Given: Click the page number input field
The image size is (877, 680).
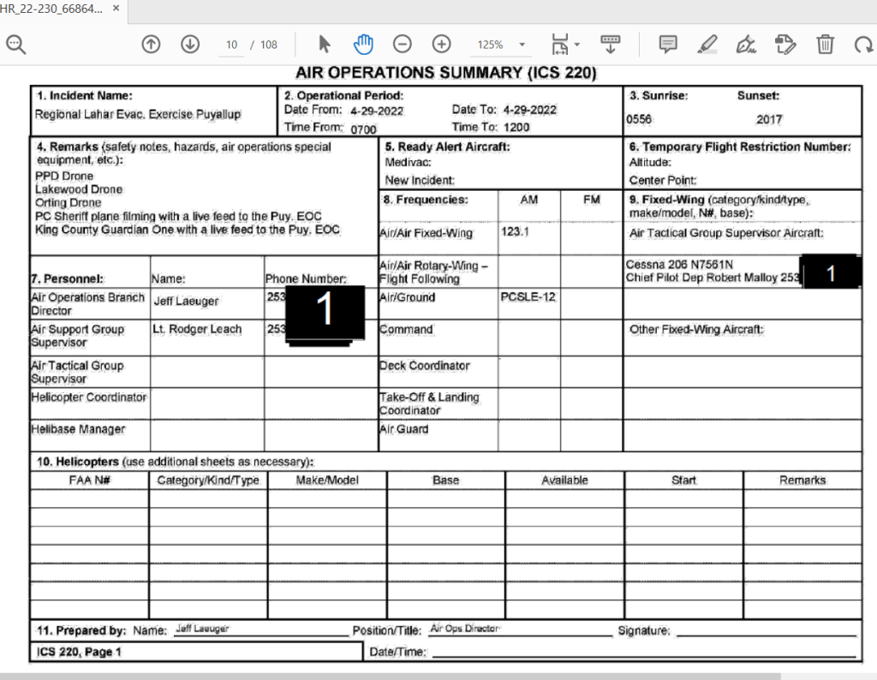Looking at the screenshot, I should tap(231, 45).
